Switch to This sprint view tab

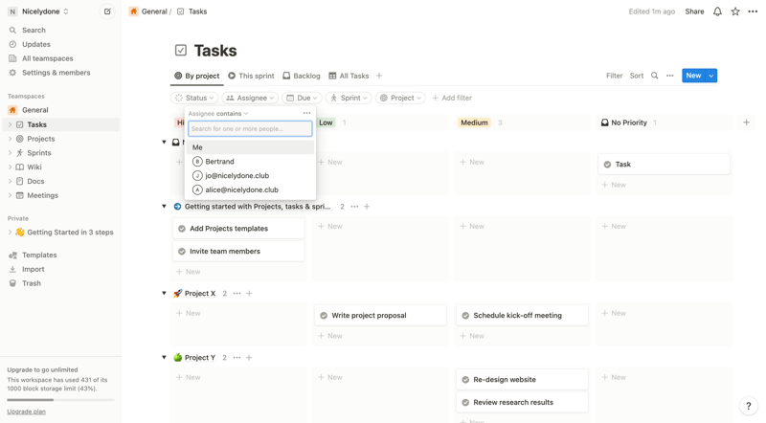point(251,76)
